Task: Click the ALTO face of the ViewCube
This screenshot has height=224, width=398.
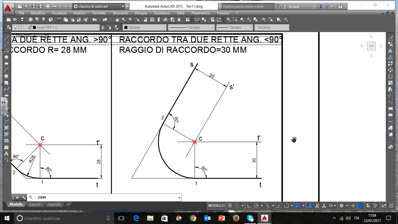Action: [371, 46]
